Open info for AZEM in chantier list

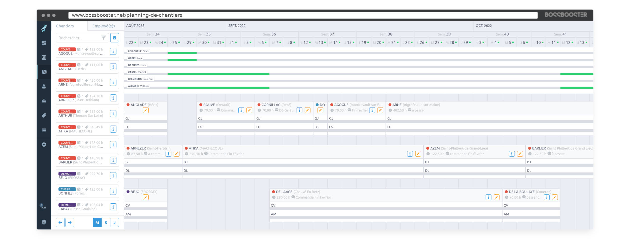click(x=113, y=145)
